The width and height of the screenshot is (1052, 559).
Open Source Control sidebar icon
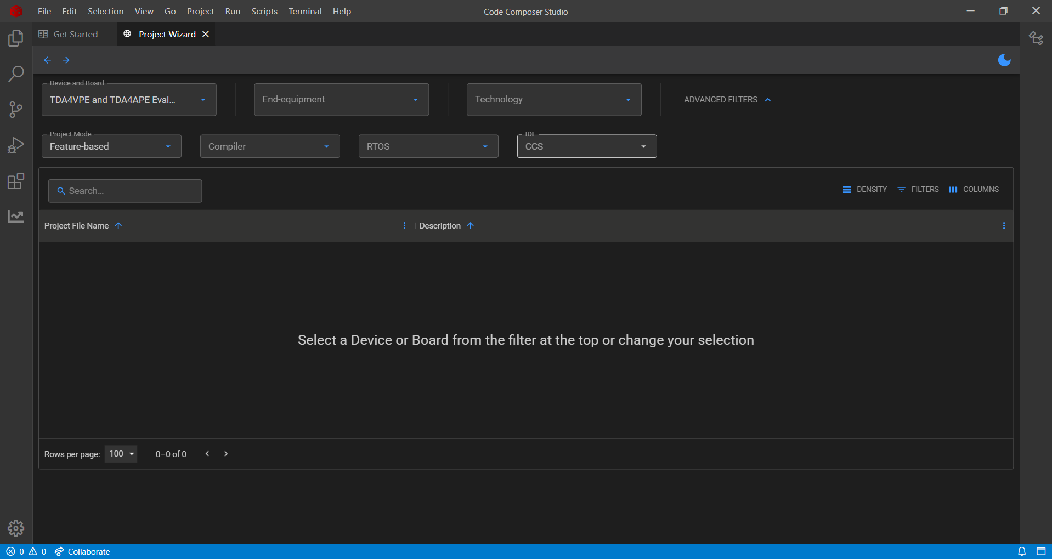click(16, 110)
